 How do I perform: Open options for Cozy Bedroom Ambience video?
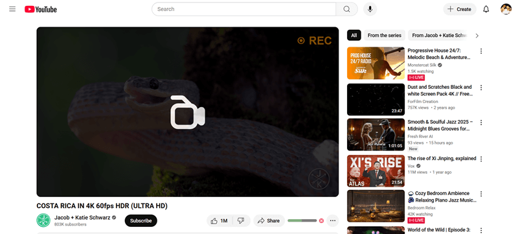[x=481, y=194]
